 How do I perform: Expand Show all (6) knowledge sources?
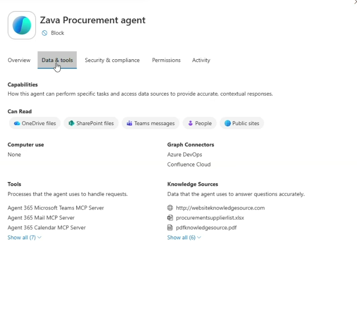click(184, 237)
